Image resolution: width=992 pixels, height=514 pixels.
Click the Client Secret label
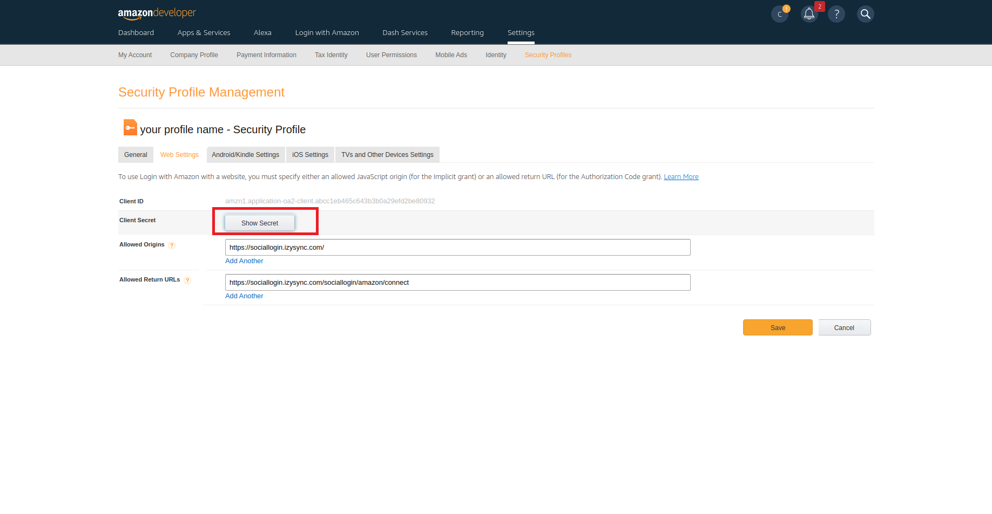[137, 220]
